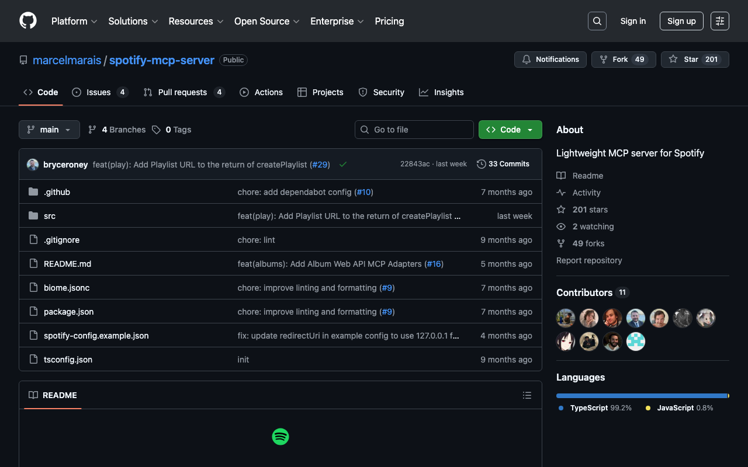Open appearance settings icon in header
The height and width of the screenshot is (467, 748).
click(719, 21)
